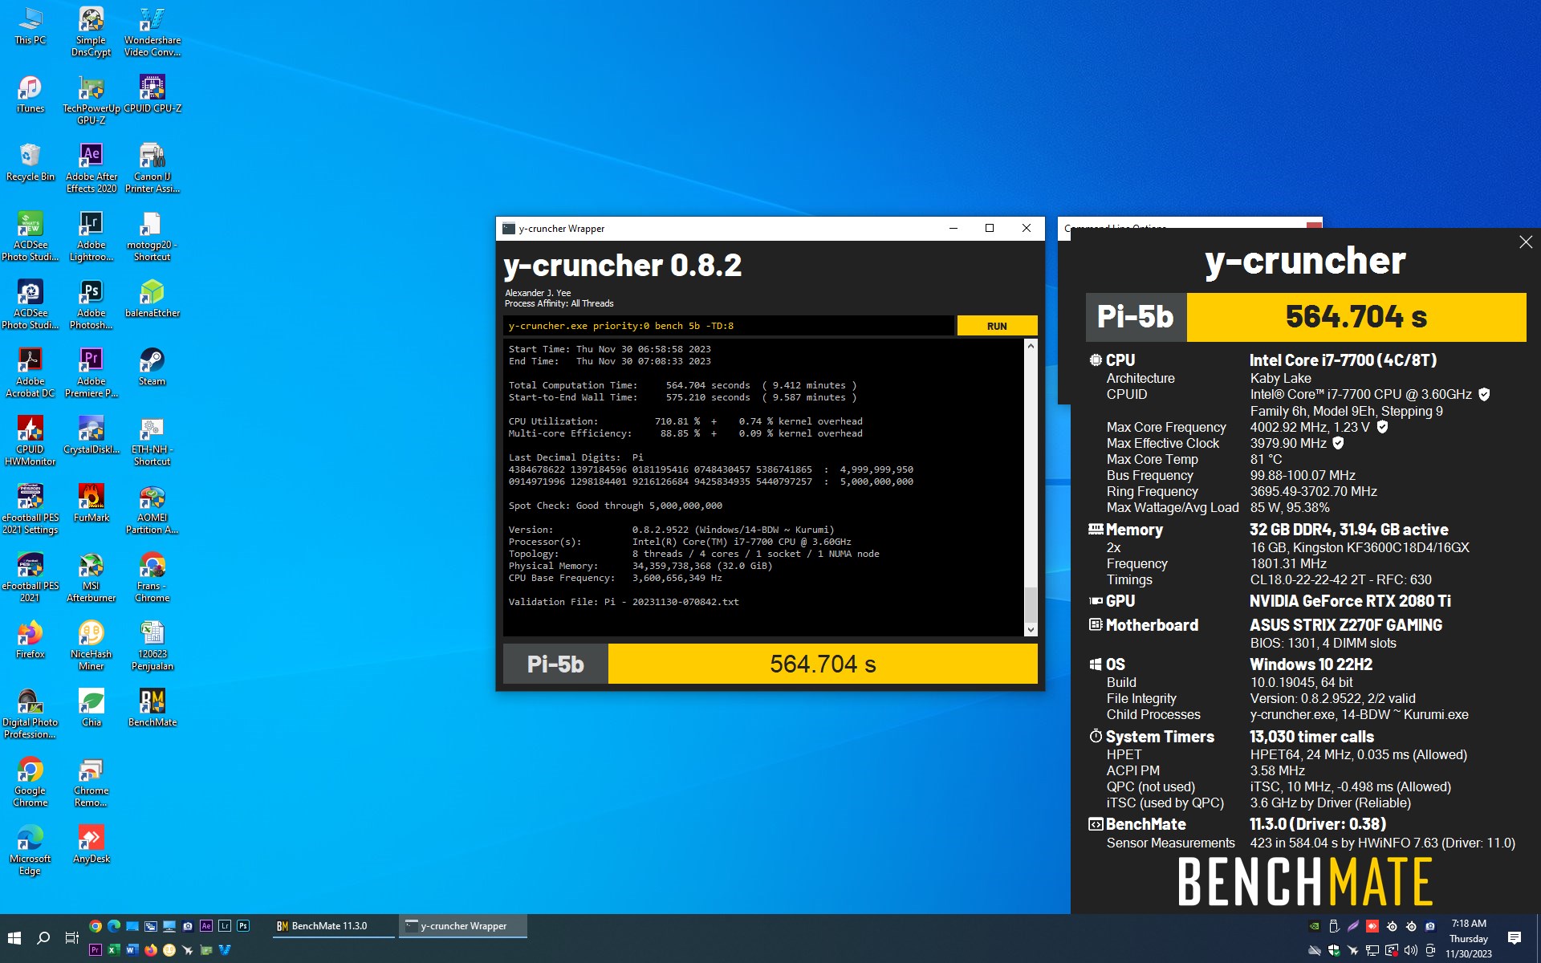The height and width of the screenshot is (963, 1541).
Task: Open the Recycle Bin desktop icon
Action: (x=30, y=161)
